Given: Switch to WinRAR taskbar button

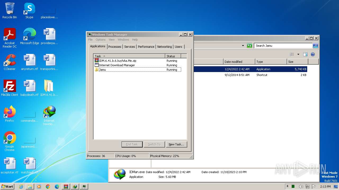Looking at the screenshot, I should 66,187.
